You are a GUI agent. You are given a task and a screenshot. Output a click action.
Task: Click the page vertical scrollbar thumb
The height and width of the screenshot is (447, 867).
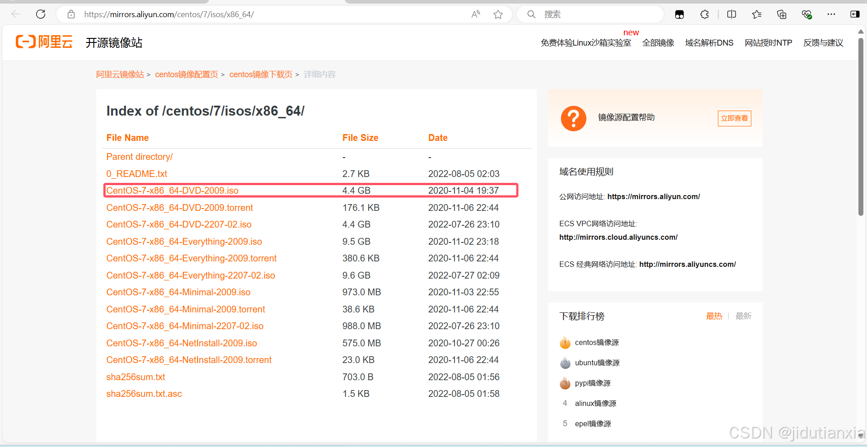coord(861,126)
